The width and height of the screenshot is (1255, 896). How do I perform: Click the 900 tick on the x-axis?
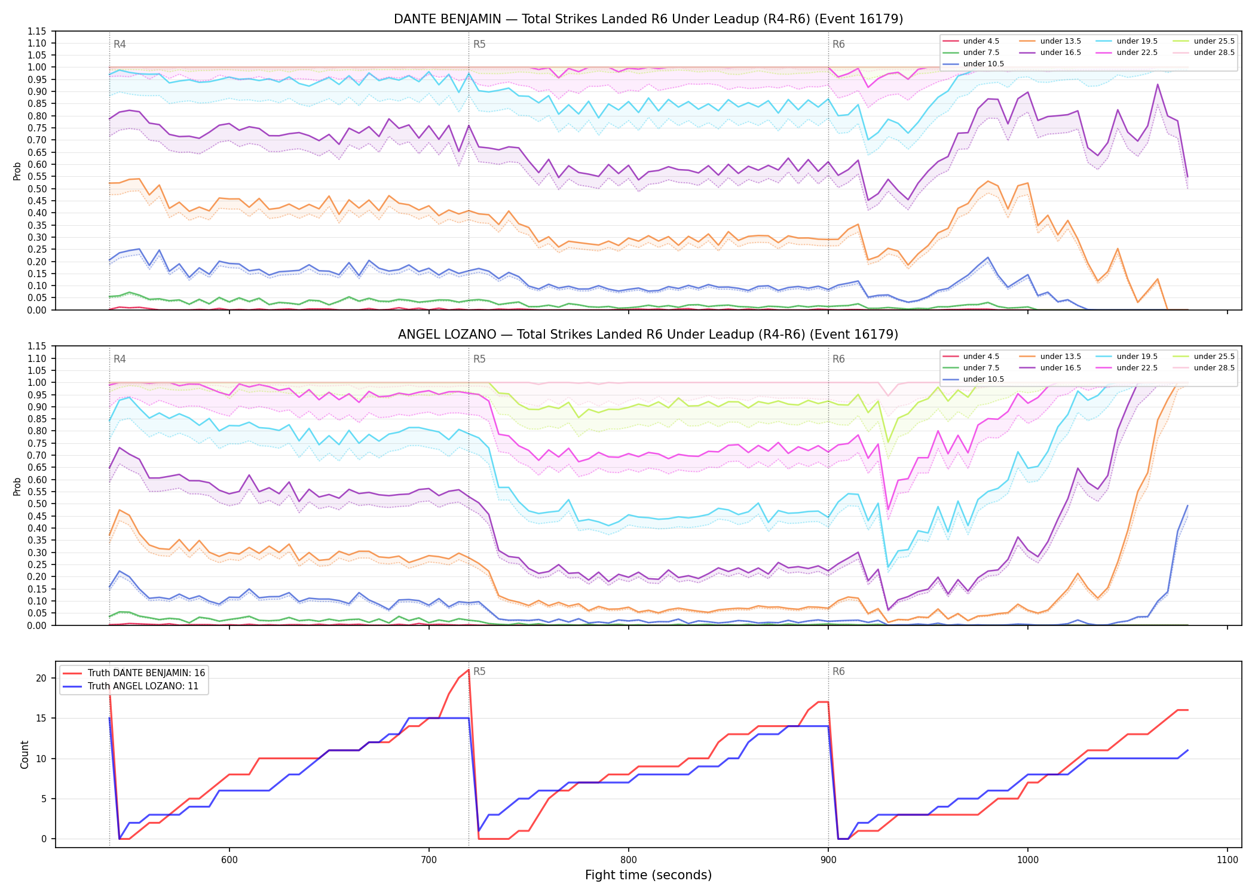(828, 860)
